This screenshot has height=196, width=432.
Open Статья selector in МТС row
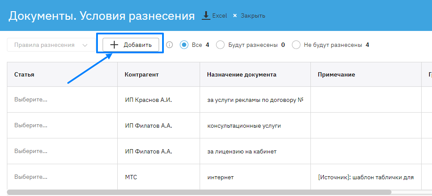tap(31, 177)
